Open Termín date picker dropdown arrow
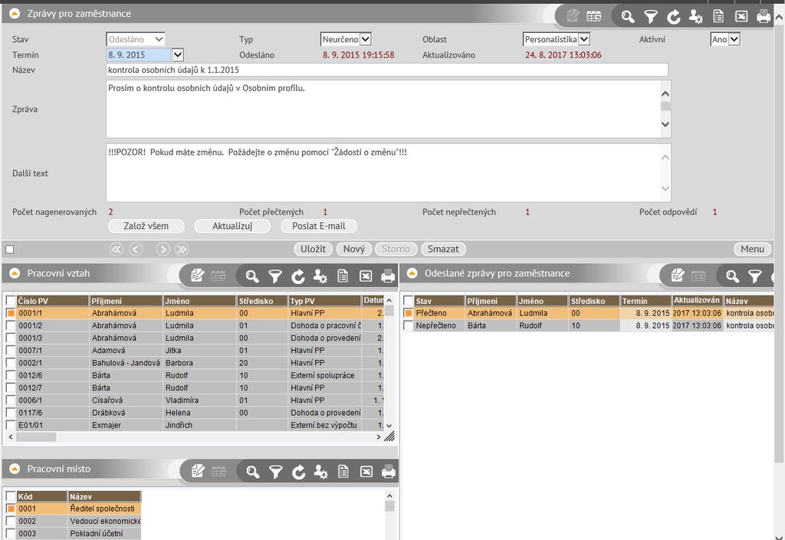Viewport: 785px width, 540px height. tap(178, 54)
